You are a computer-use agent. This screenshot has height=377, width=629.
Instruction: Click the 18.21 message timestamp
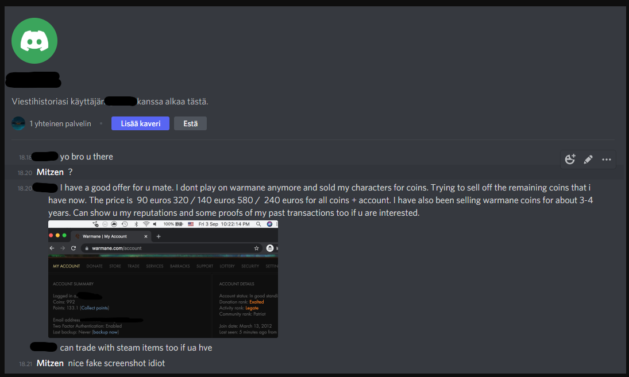tap(25, 364)
